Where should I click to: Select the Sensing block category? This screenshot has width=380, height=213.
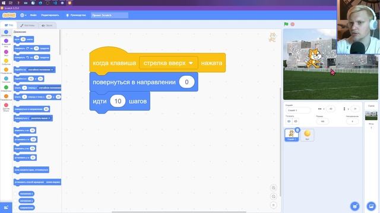(6, 80)
